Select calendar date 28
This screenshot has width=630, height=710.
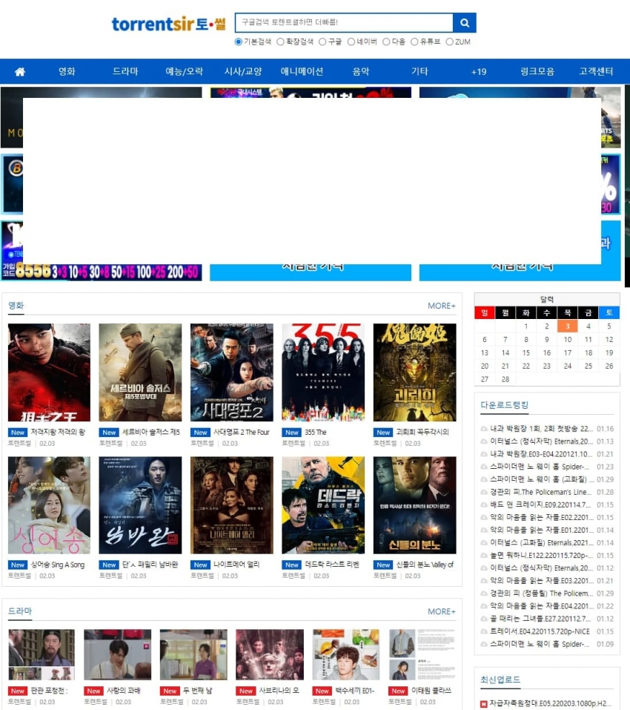pos(505,379)
